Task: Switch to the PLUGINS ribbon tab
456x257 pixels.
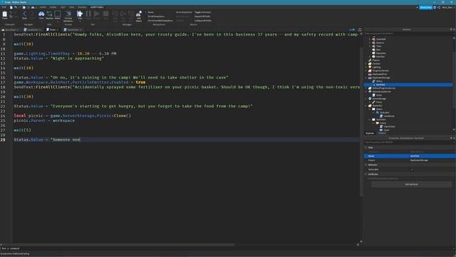Action: [x=82, y=7]
